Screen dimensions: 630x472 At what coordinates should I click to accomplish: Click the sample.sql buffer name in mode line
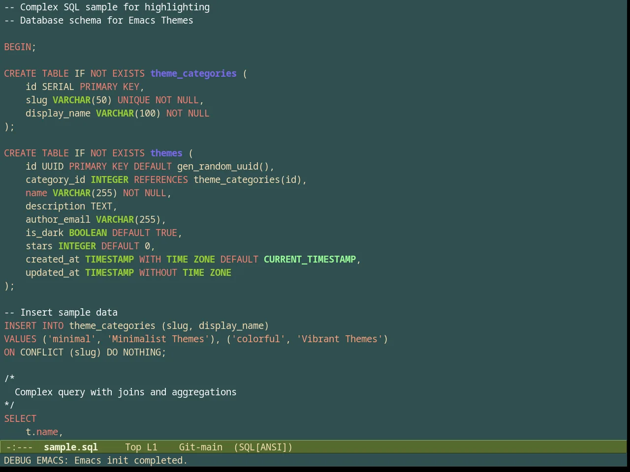pos(71,447)
